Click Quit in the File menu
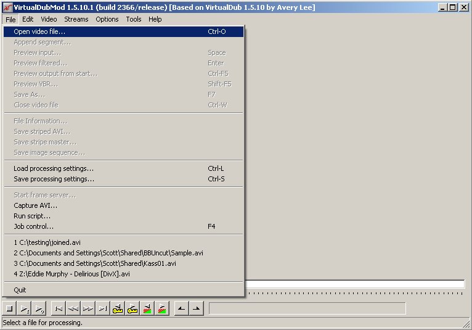 click(123, 290)
